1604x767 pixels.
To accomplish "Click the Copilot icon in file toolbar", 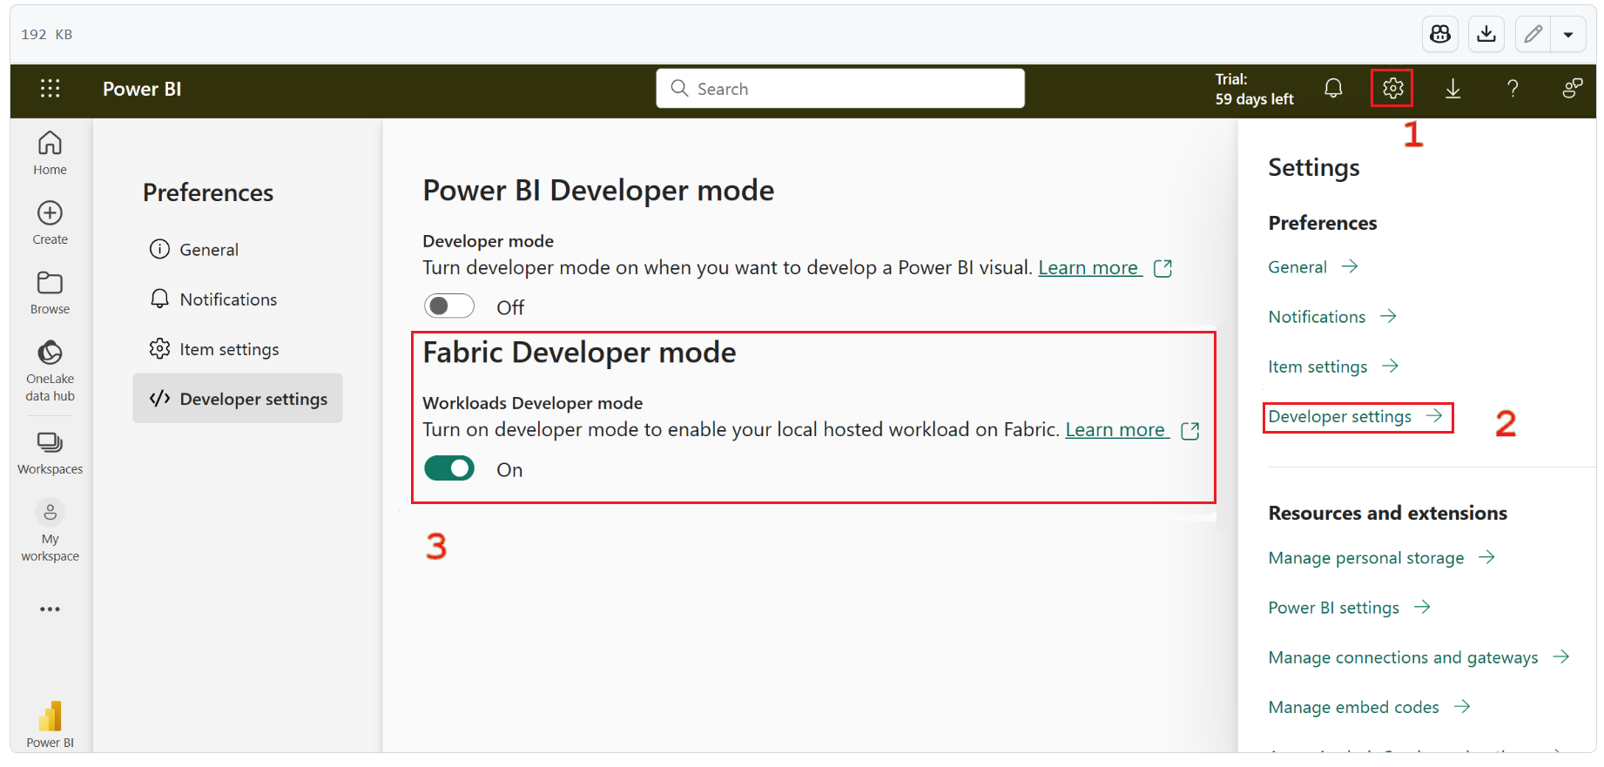I will coord(1440,34).
